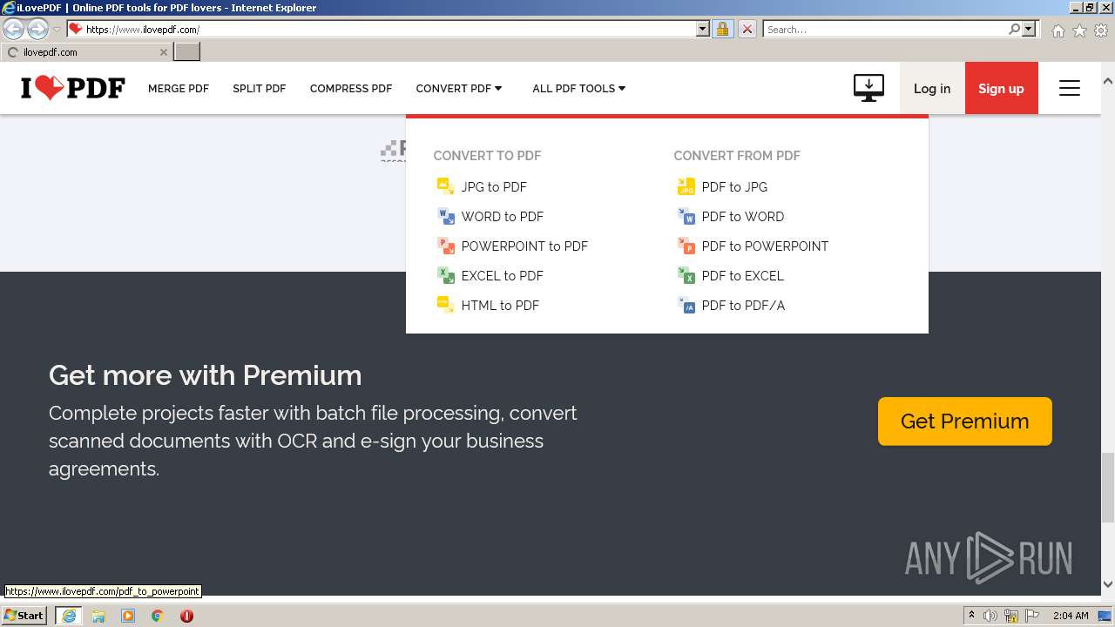Open the desktop app download icon
Screen dimensions: 1115x627
click(x=868, y=88)
